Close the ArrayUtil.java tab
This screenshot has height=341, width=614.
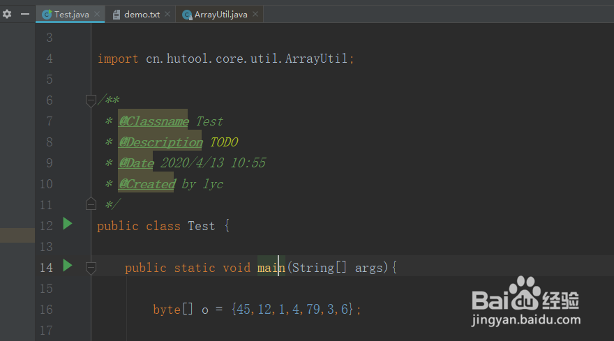pos(256,15)
